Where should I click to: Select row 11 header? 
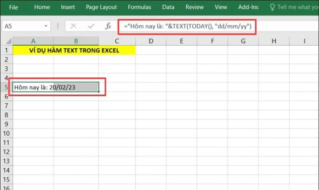pos(6,143)
